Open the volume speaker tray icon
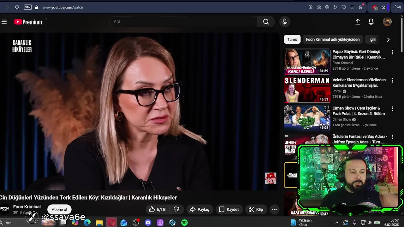 370,223
